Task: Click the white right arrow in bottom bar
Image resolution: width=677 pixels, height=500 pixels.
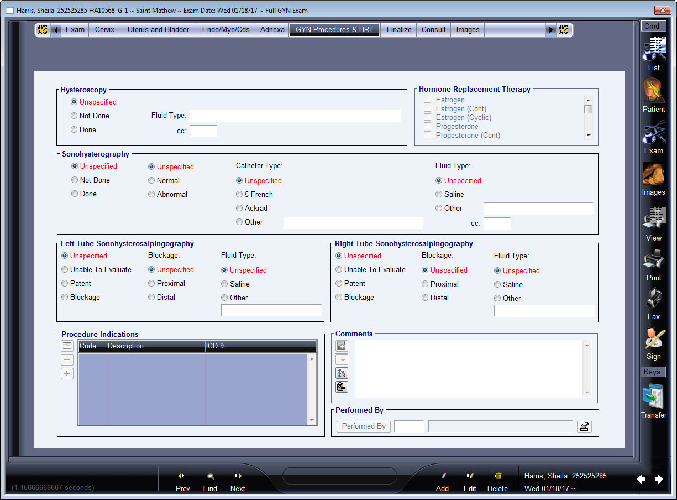Action: 659,480
